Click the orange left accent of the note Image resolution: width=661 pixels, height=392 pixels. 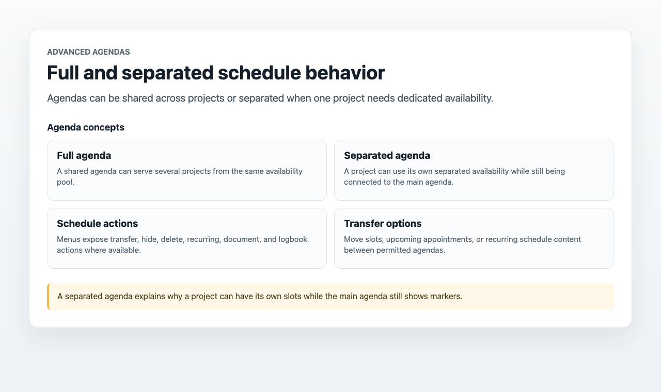click(x=48, y=297)
